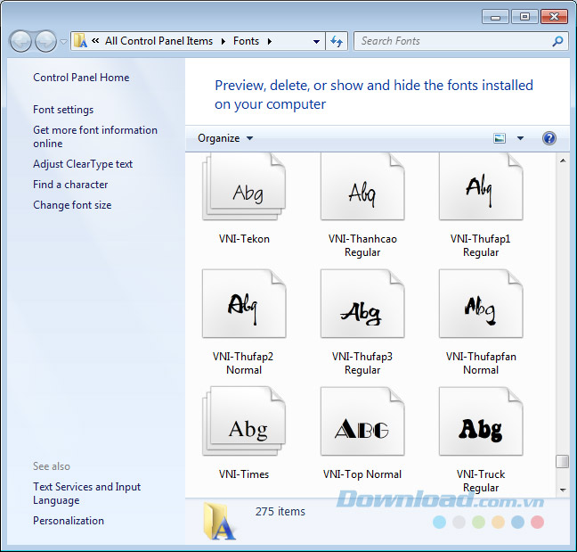Open Font settings
The height and width of the screenshot is (552, 577).
point(63,110)
